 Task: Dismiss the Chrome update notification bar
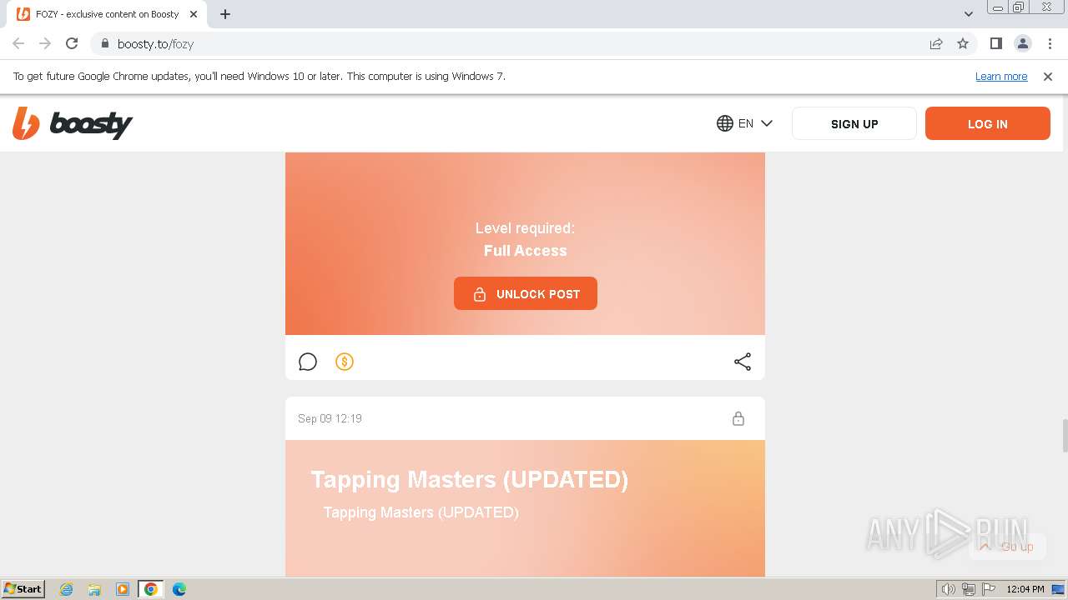pyautogui.click(x=1048, y=76)
